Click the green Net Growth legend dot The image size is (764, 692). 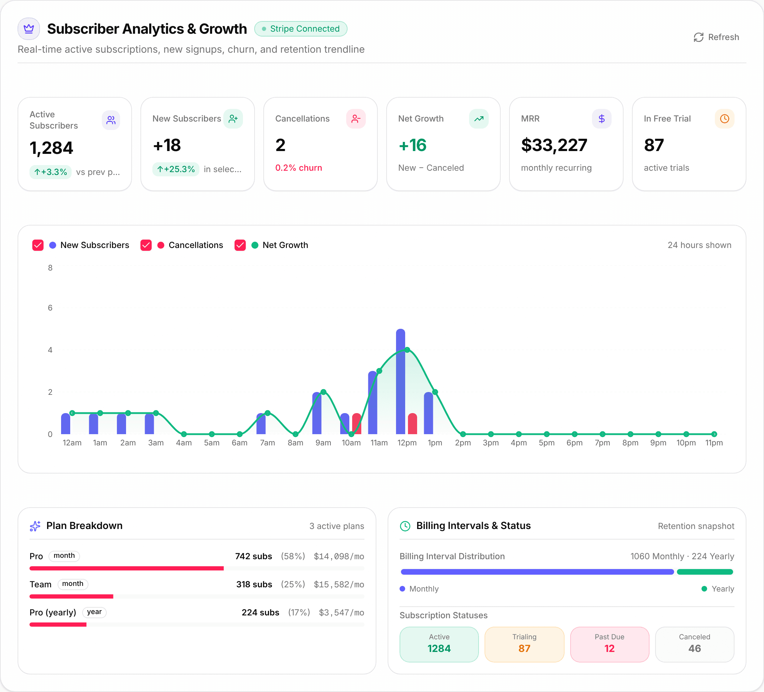[x=255, y=245]
